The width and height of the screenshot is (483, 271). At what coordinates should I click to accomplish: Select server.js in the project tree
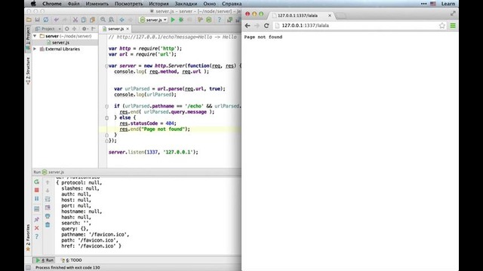click(x=60, y=42)
